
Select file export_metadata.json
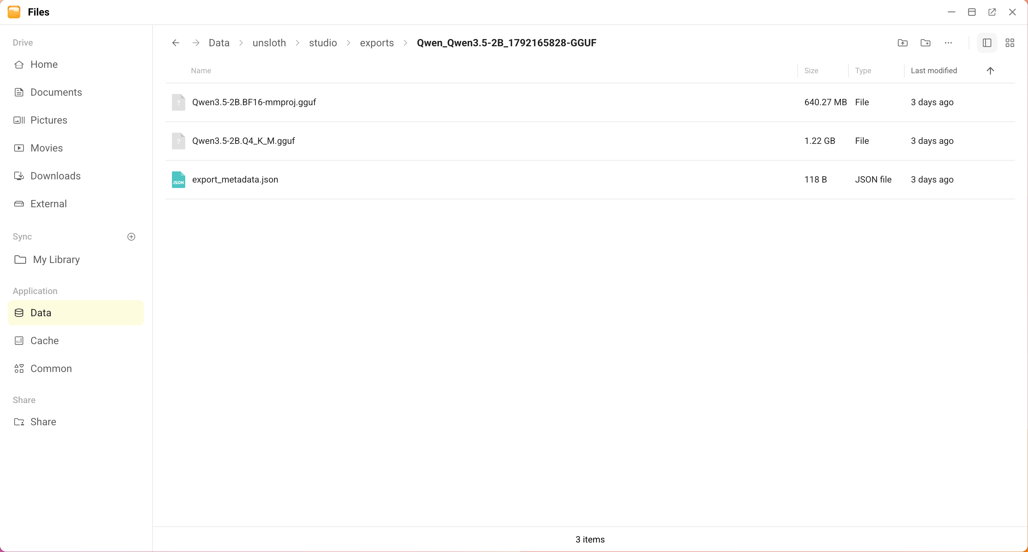click(590, 180)
